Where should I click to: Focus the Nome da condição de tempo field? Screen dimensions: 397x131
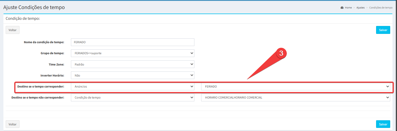click(132, 42)
